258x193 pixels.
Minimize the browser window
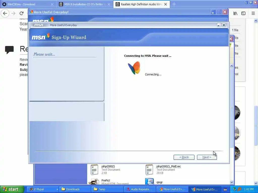point(246,3)
